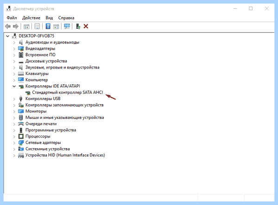Select the Встроенное ПО row
Image resolution: width=278 pixels, height=205 pixels.
(40, 55)
